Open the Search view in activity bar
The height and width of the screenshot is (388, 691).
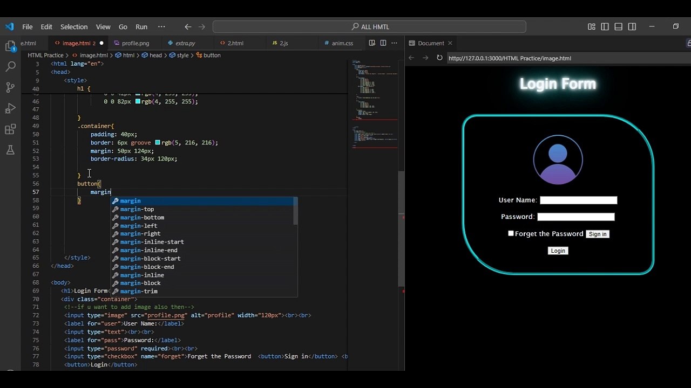pyautogui.click(x=10, y=67)
